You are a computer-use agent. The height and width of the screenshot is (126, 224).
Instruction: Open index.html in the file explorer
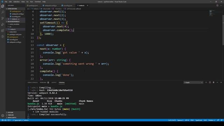(x=15, y=32)
